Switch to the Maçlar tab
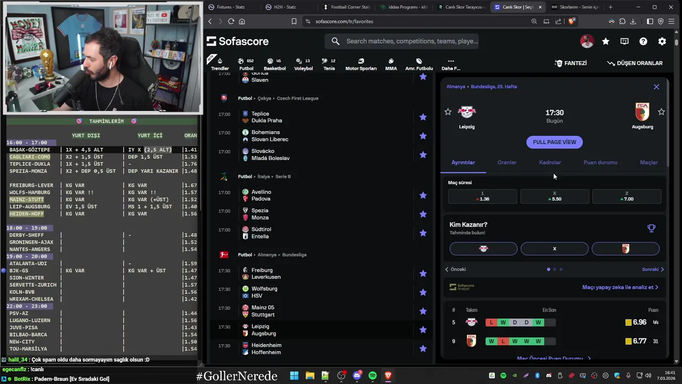 click(x=649, y=162)
